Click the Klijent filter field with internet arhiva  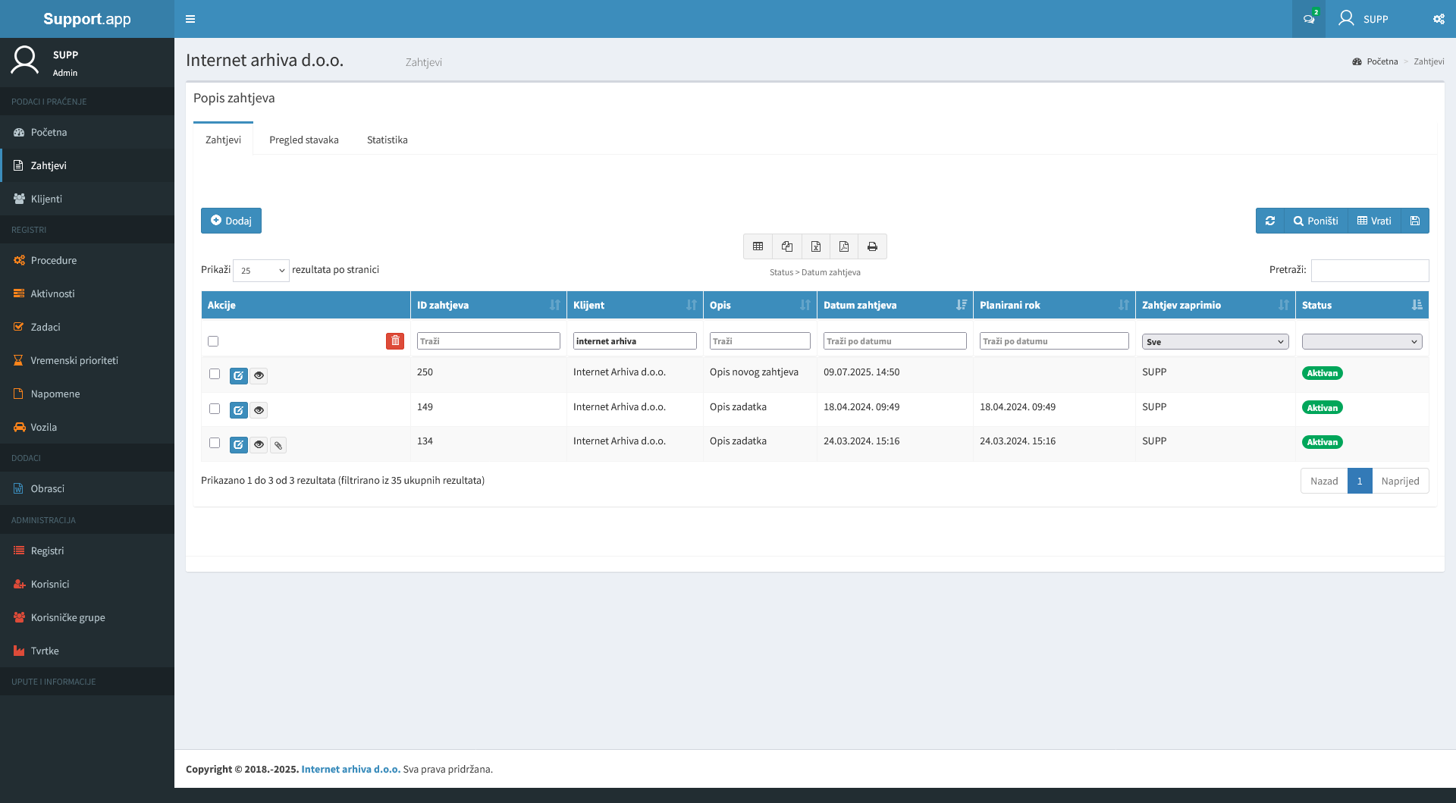click(x=635, y=341)
